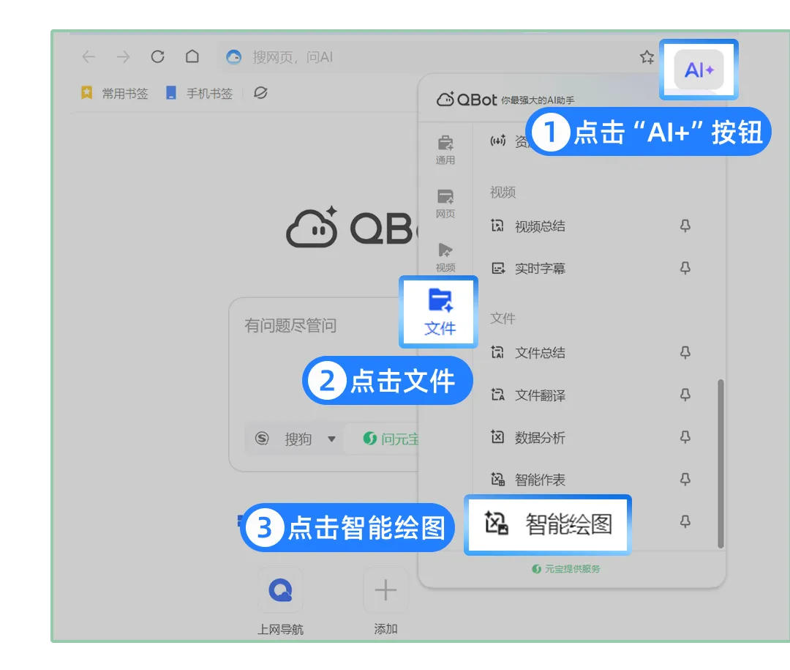Click the QBot panel scrollbar
This screenshot has height=670, width=790.
tap(721, 464)
